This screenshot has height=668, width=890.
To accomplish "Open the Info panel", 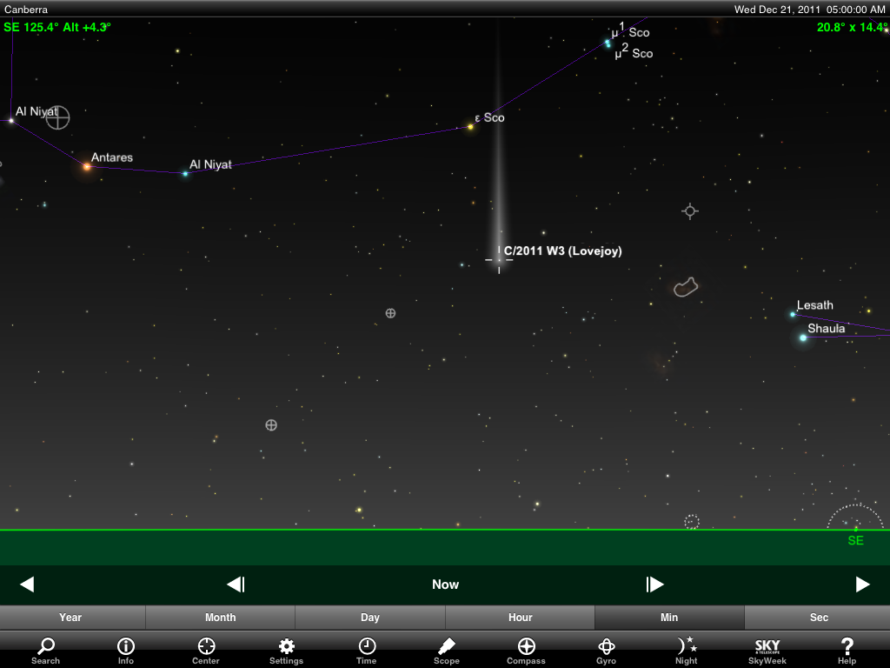I will (x=125, y=651).
